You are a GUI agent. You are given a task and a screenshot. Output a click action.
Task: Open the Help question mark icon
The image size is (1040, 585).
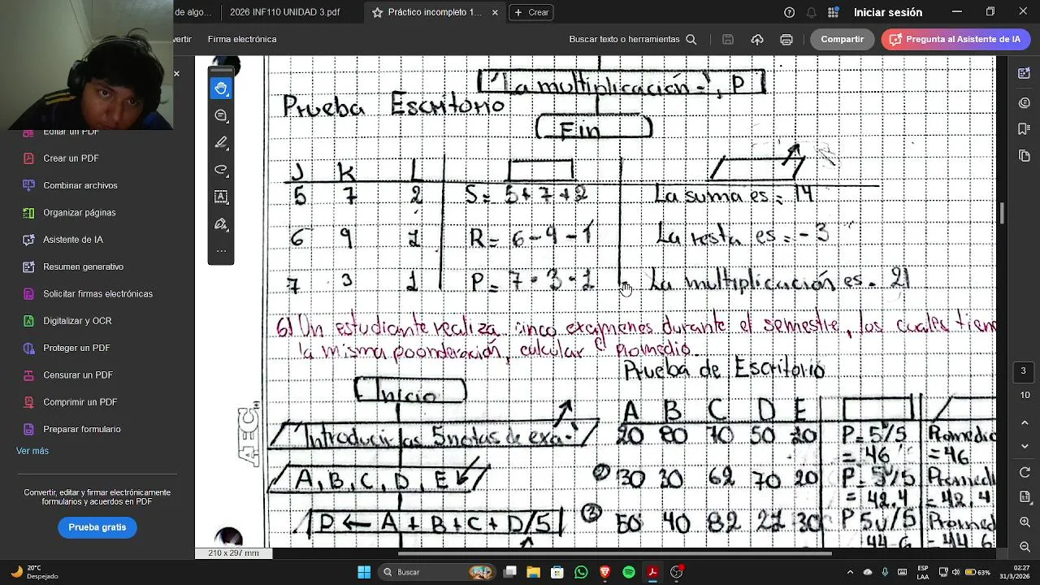[x=789, y=12]
